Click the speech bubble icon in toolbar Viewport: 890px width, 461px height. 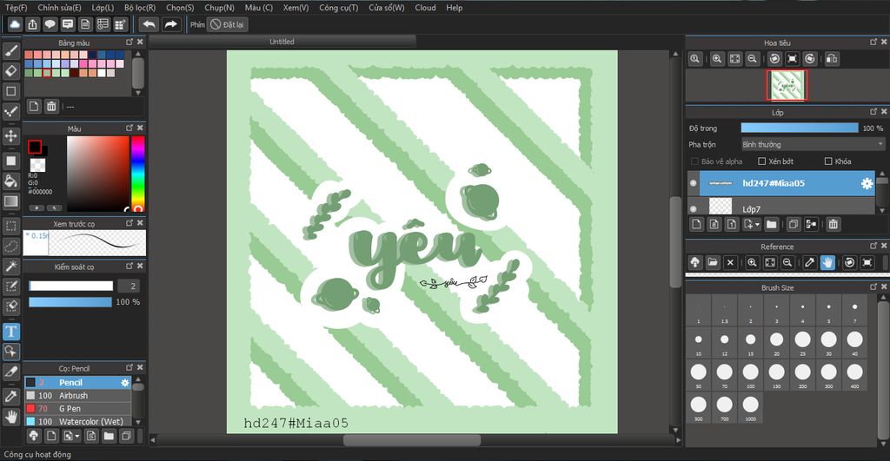(x=50, y=24)
